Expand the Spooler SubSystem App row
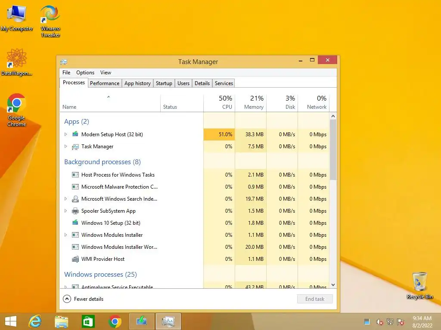 [x=65, y=211]
